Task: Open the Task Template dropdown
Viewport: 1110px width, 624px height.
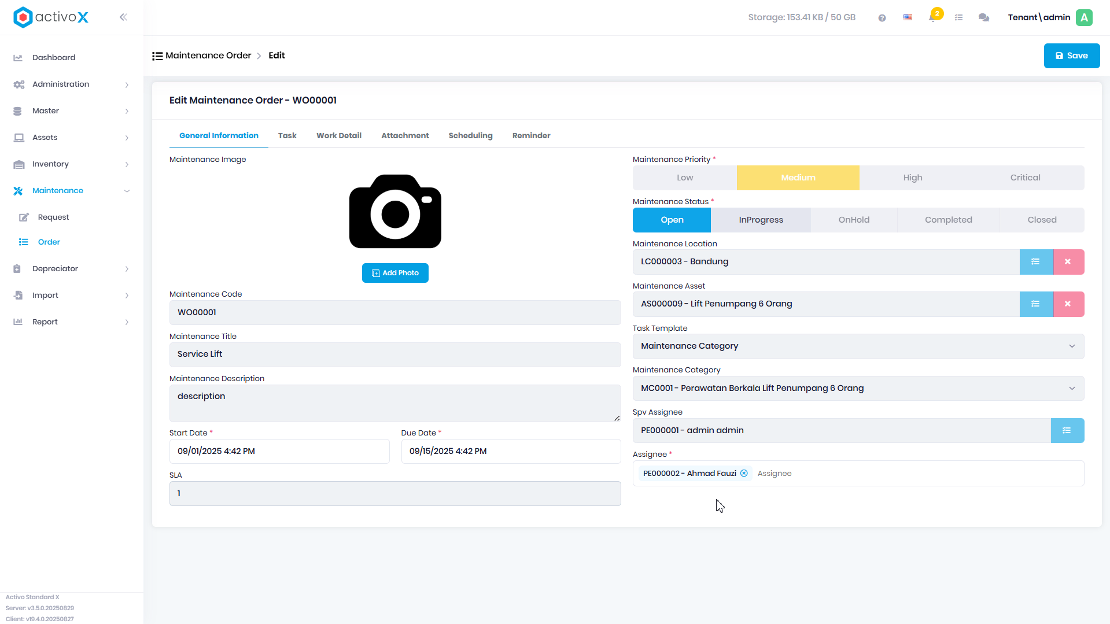Action: tap(858, 346)
